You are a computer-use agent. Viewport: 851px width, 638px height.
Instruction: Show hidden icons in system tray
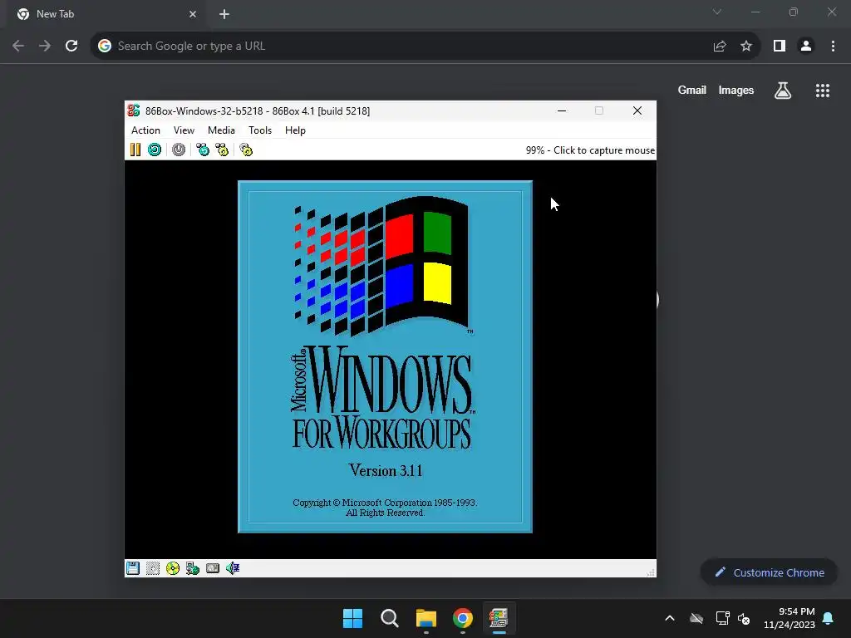(x=670, y=618)
